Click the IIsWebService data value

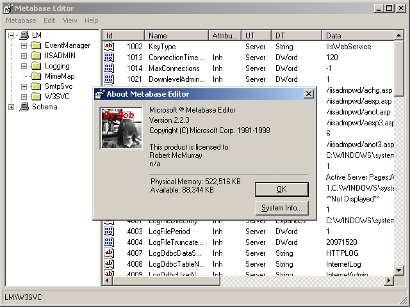pos(348,47)
